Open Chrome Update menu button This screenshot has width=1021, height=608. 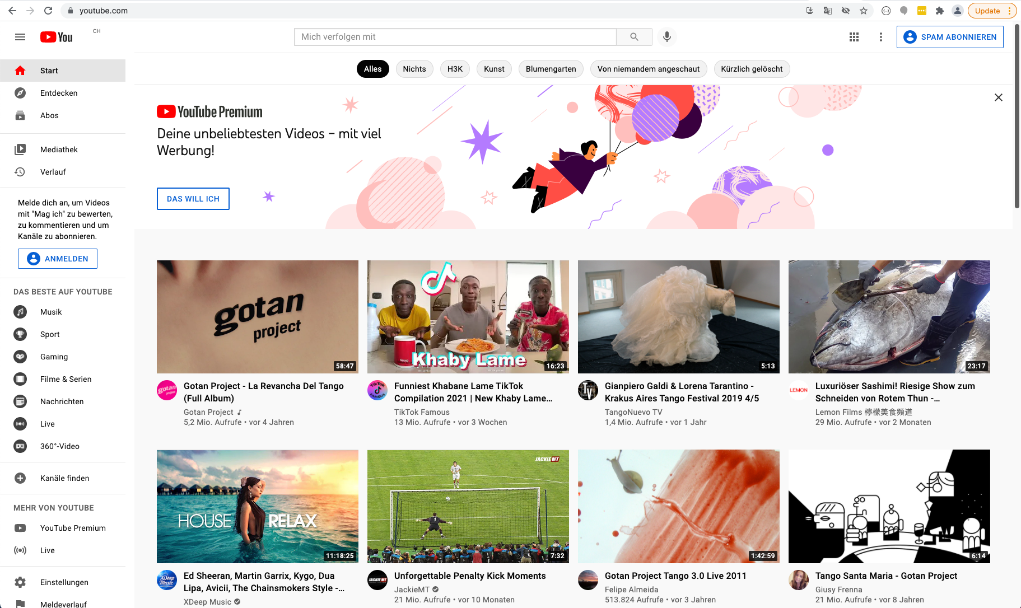[992, 11]
